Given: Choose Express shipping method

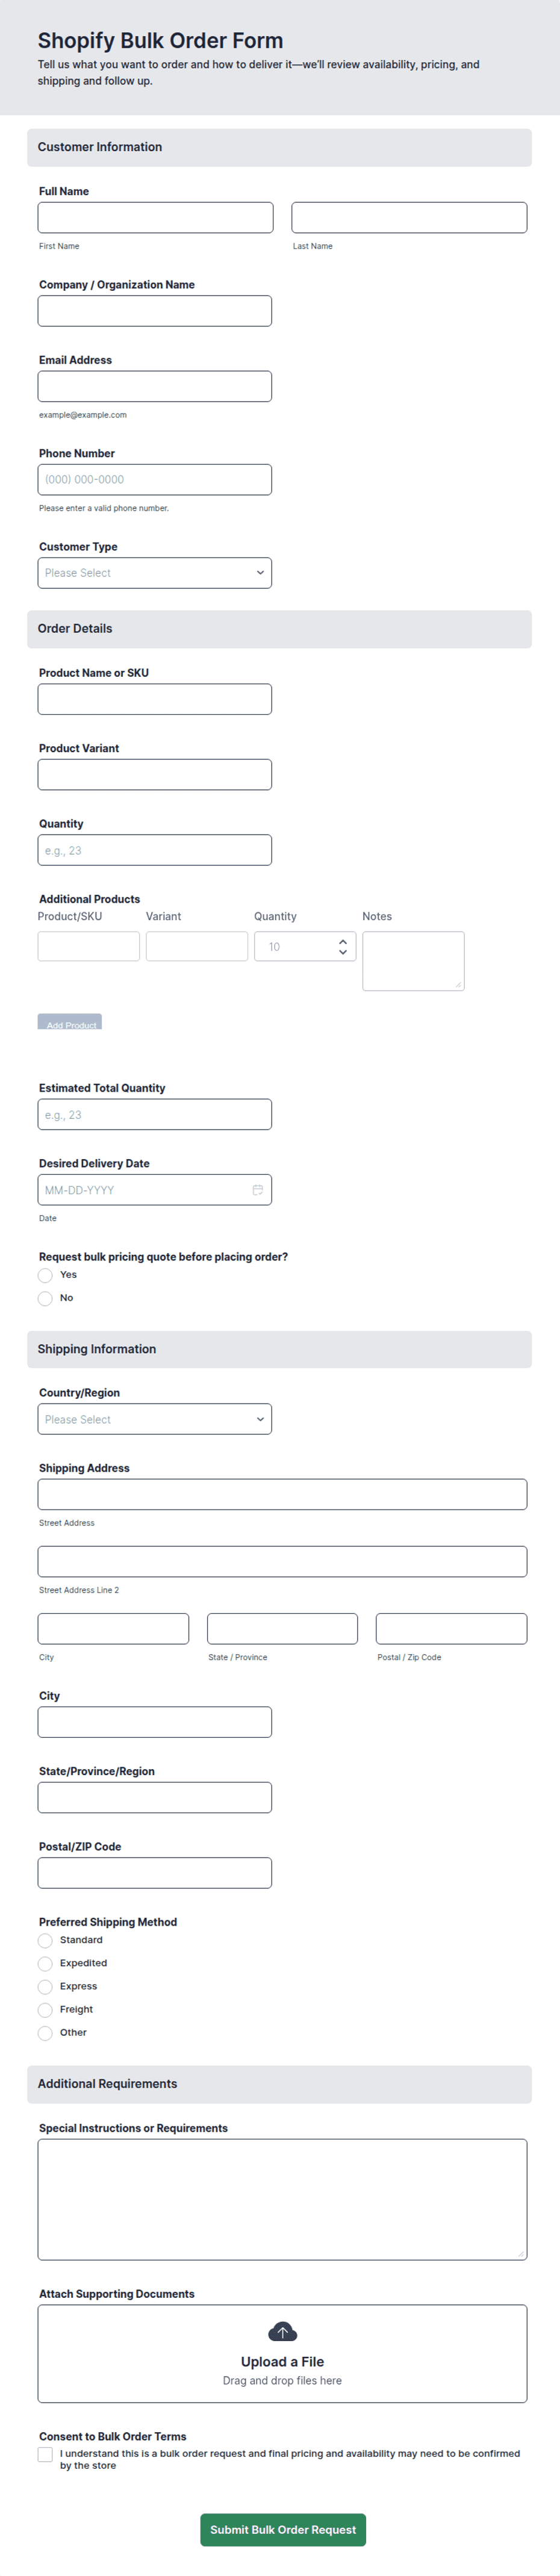Looking at the screenshot, I should [45, 1987].
